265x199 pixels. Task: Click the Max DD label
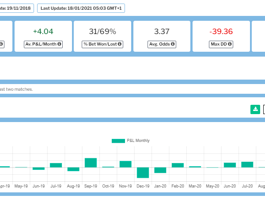pos(221,44)
